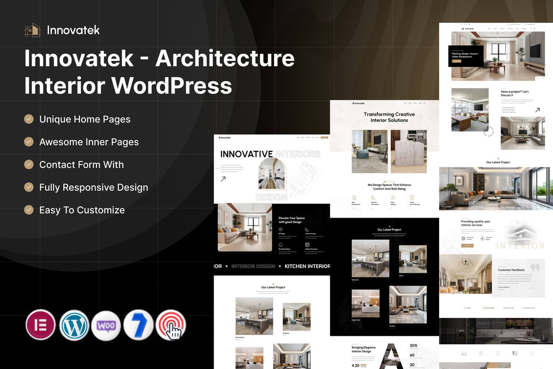Click INNOVATIVE heading in left mockup
This screenshot has width=553, height=369.
pyautogui.click(x=246, y=154)
